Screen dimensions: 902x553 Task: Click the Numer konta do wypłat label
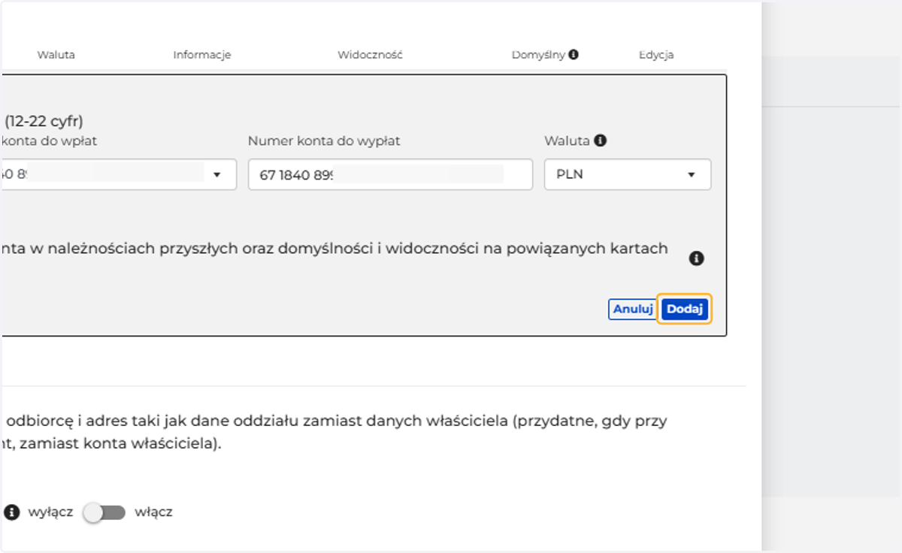pos(324,141)
